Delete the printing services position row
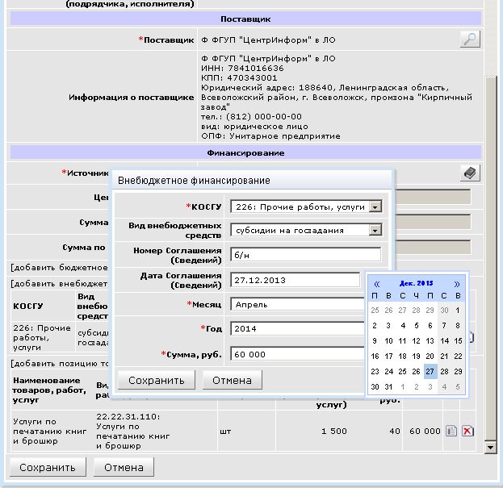 pos(467,431)
